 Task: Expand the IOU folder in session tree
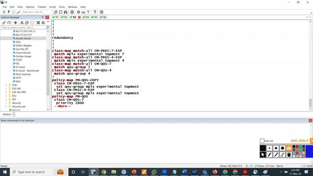[6, 96]
